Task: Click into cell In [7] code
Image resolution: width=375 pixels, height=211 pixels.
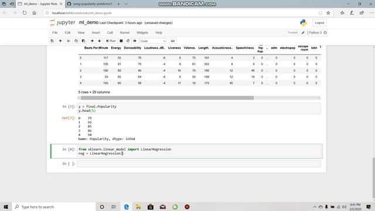Action: (x=199, y=108)
